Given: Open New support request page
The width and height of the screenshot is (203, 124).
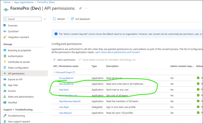Looking at the screenshot, I should pos(19,122).
